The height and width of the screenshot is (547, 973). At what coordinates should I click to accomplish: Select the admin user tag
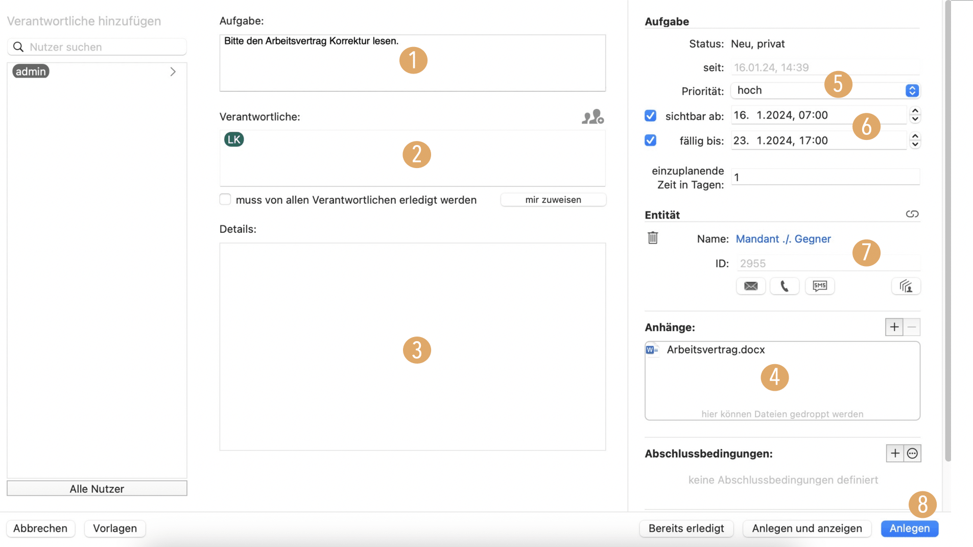pyautogui.click(x=31, y=72)
